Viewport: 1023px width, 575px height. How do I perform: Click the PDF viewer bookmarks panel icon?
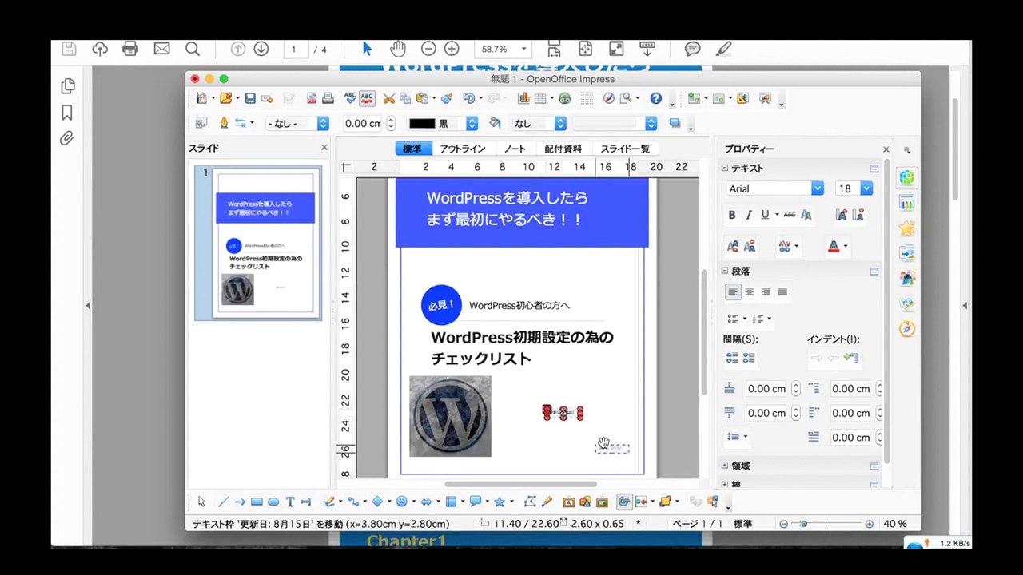pyautogui.click(x=67, y=112)
